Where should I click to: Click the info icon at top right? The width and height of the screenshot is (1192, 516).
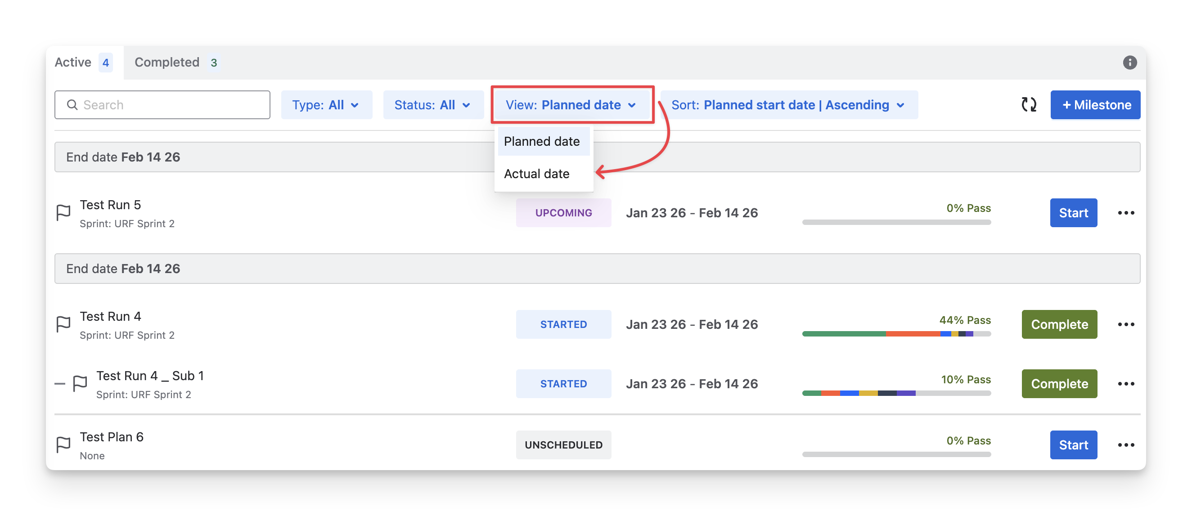coord(1129,63)
